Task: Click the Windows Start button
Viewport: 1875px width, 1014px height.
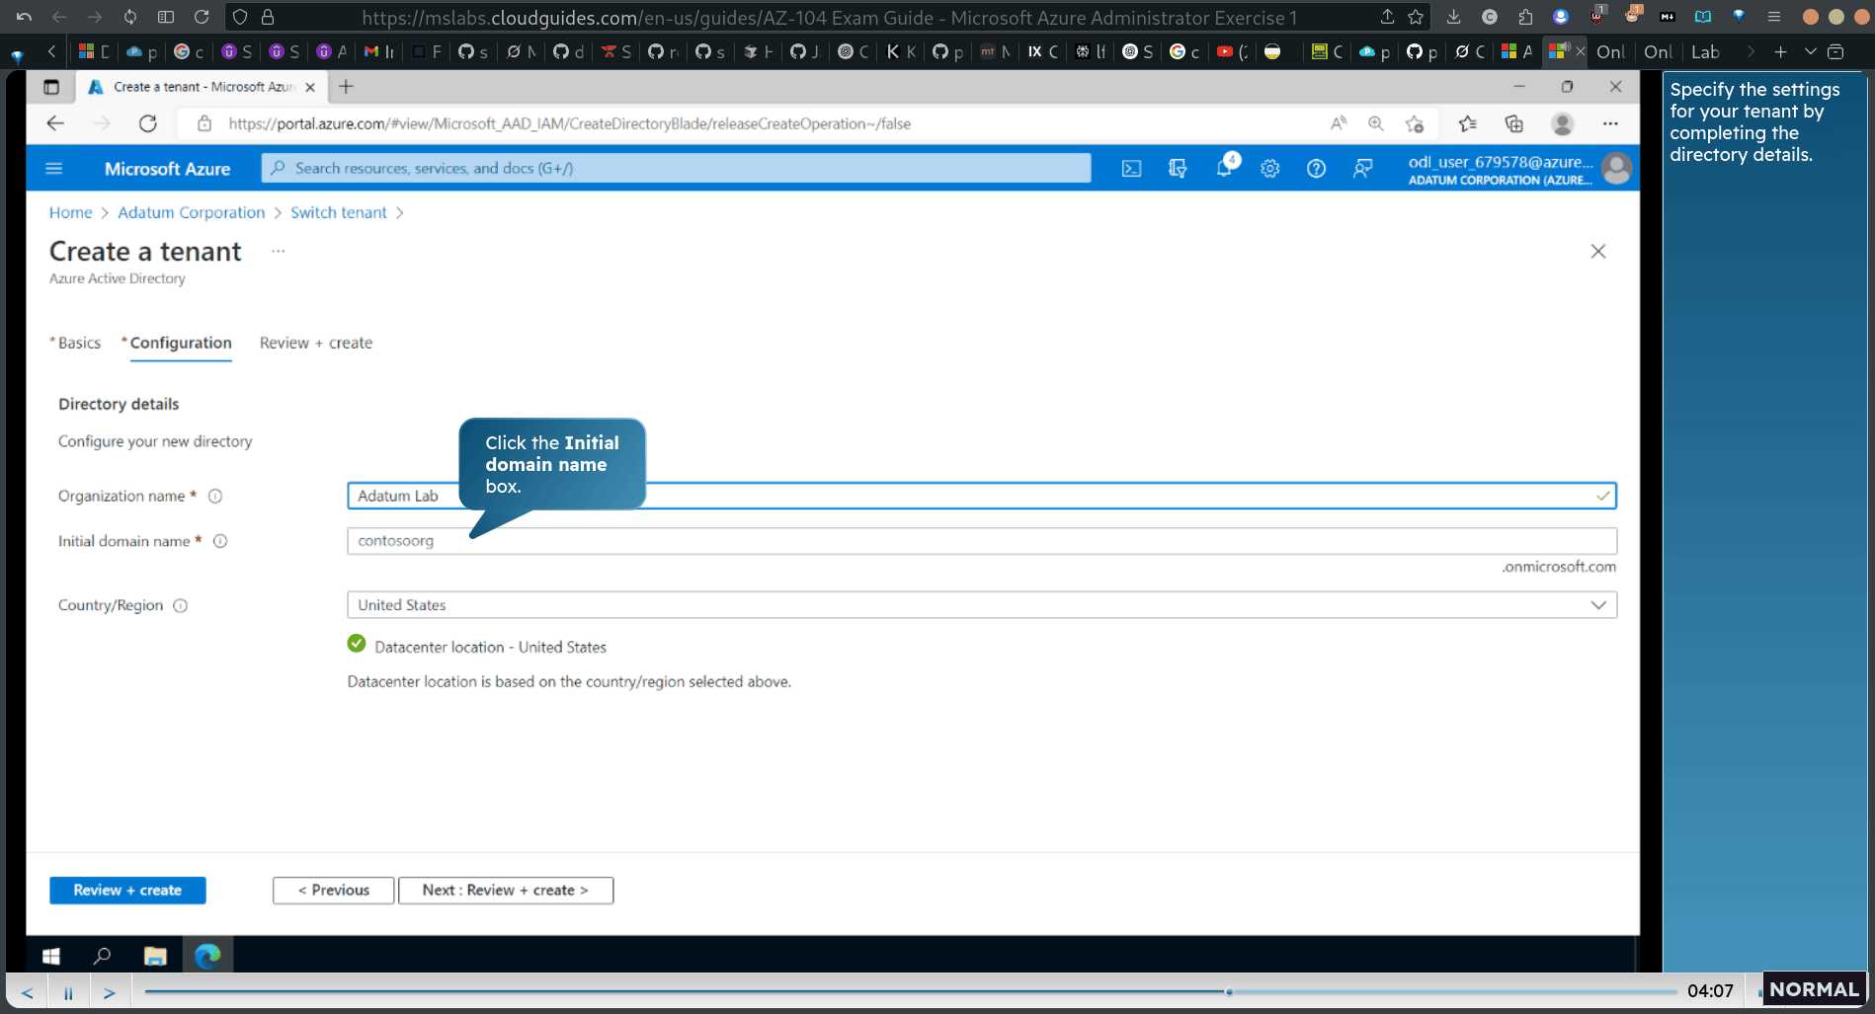Action: coord(51,956)
